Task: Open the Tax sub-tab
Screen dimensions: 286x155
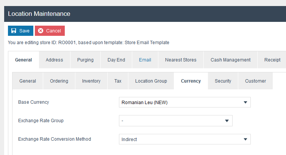Action: coord(118,81)
